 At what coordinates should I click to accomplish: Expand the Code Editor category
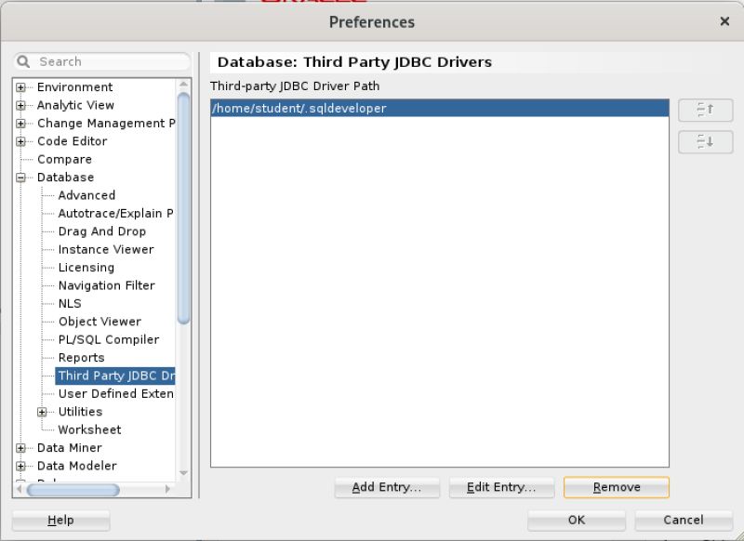pos(20,140)
